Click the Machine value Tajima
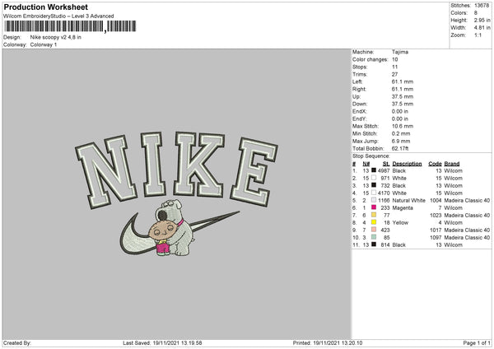Image resolution: width=494 pixels, height=349 pixels. 400,52
